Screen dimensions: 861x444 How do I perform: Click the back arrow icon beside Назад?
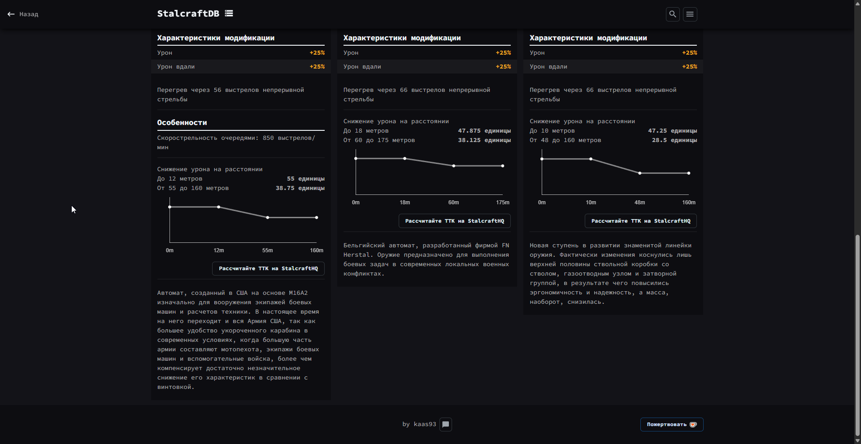click(11, 14)
